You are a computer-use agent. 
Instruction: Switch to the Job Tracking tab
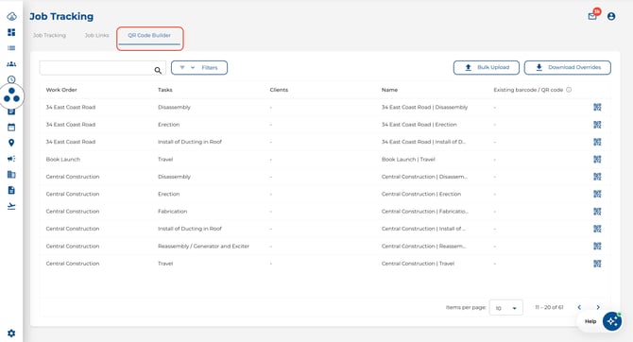(49, 35)
